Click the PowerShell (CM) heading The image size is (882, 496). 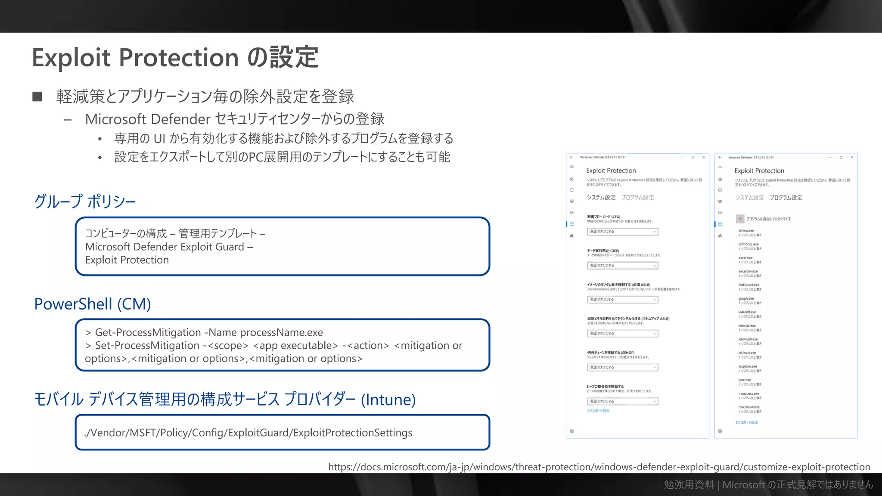click(x=93, y=304)
